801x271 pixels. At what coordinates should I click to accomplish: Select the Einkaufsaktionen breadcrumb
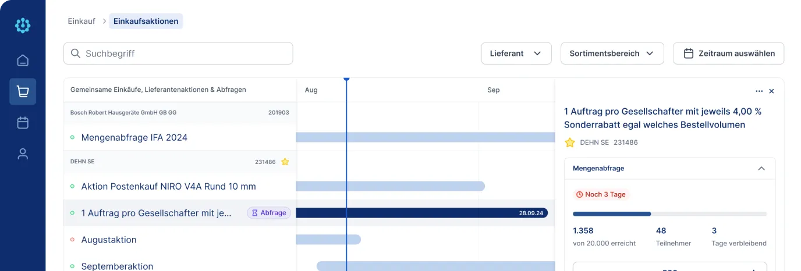[146, 21]
